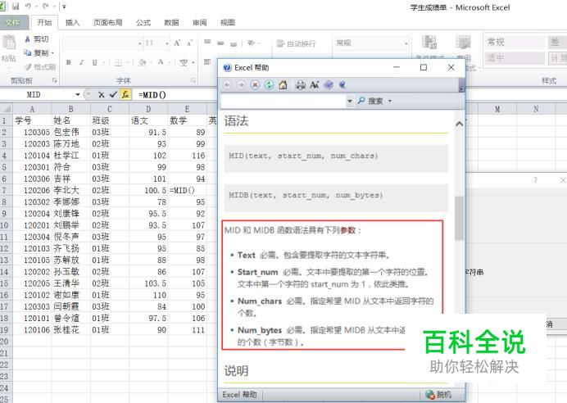Open the 搜索 search scope dropdown arrow
This screenshot has width=567, height=403.
(390, 101)
